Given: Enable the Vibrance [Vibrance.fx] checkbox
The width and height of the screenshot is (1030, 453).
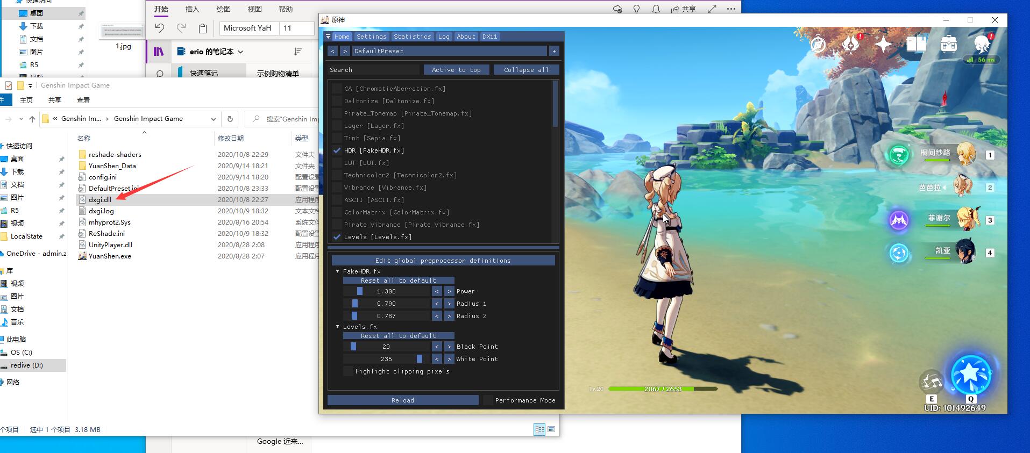Looking at the screenshot, I should pos(337,188).
